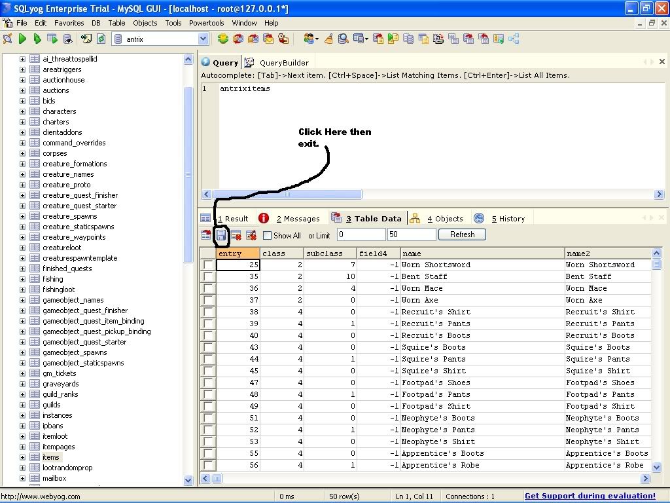Expand the items table node
This screenshot has height=503, width=670.
pos(22,457)
